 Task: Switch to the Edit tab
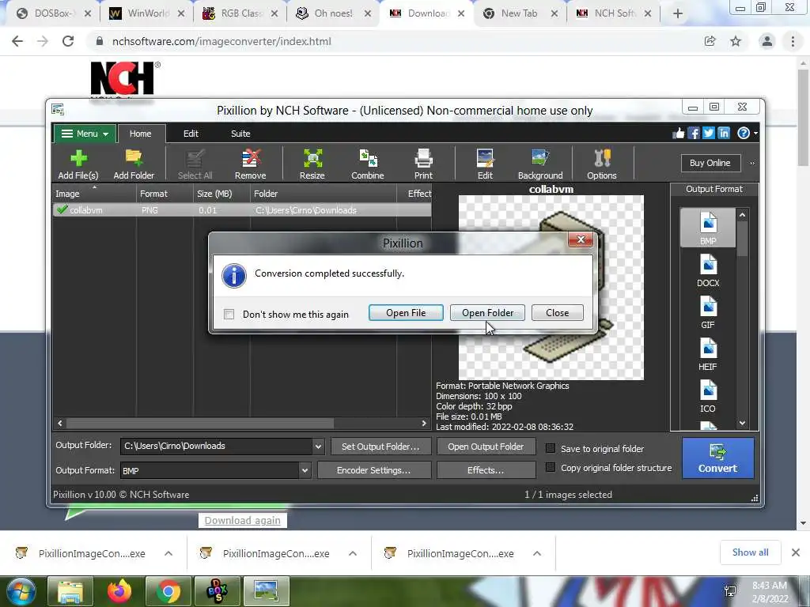191,134
